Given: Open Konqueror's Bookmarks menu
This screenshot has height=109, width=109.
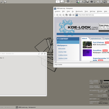Looking at the screenshot, I should pos(79,11).
